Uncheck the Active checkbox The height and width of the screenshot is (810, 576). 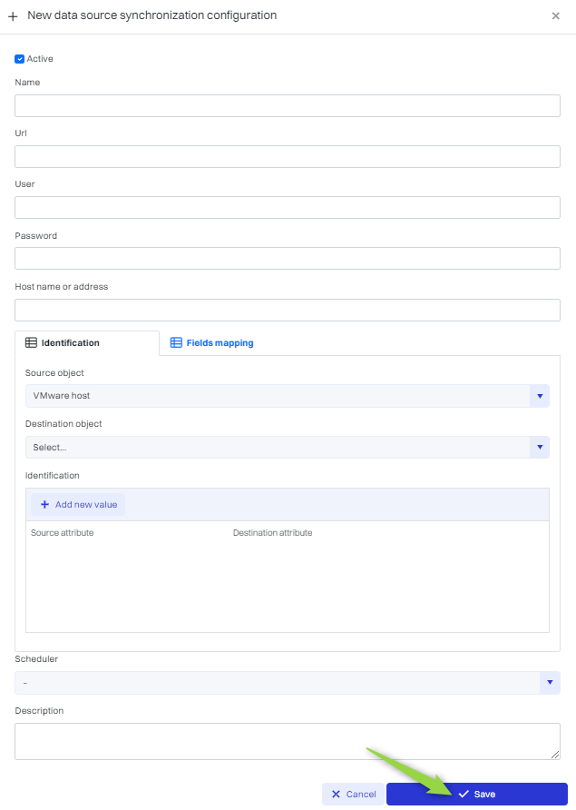20,59
